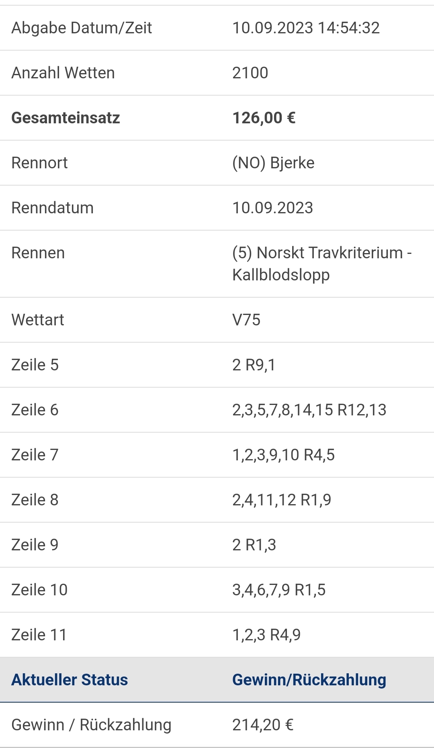Tap the timestamp 10.09.2023 14:54:32

[306, 28]
